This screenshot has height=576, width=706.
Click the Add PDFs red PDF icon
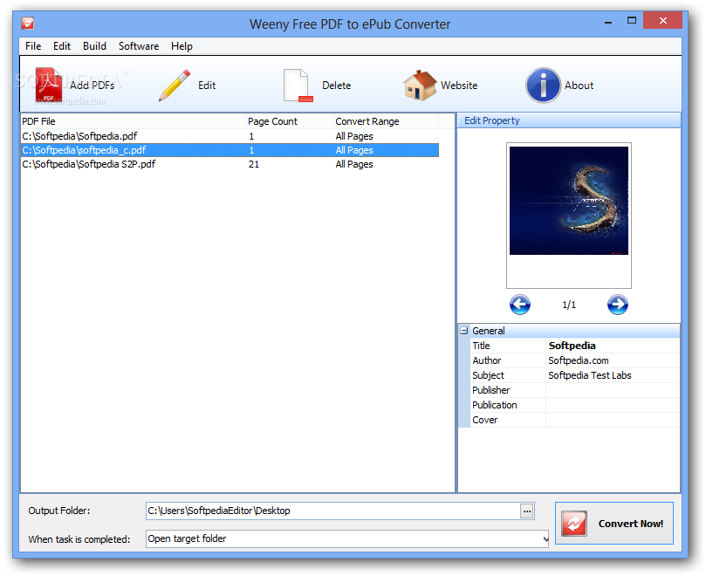(x=49, y=85)
